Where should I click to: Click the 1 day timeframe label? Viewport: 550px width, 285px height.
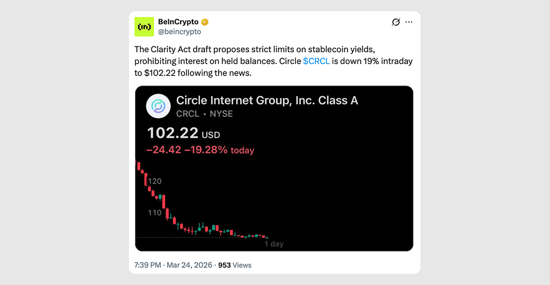point(273,244)
